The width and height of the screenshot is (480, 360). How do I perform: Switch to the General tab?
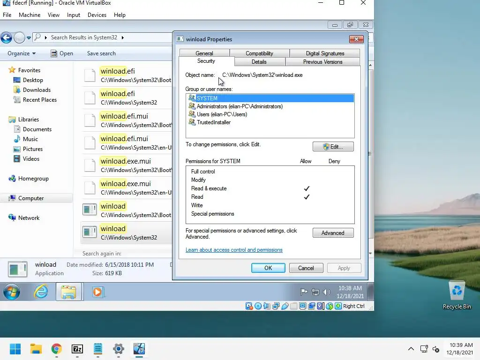tap(204, 53)
